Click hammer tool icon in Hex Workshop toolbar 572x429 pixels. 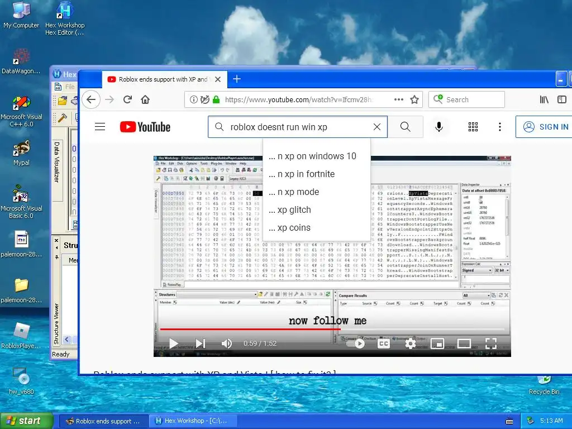63,118
